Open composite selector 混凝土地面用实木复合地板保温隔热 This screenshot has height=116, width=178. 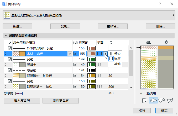[89, 15]
